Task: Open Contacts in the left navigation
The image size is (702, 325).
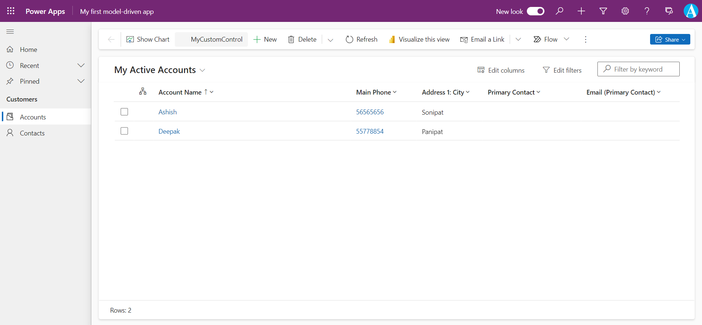Action: (32, 133)
